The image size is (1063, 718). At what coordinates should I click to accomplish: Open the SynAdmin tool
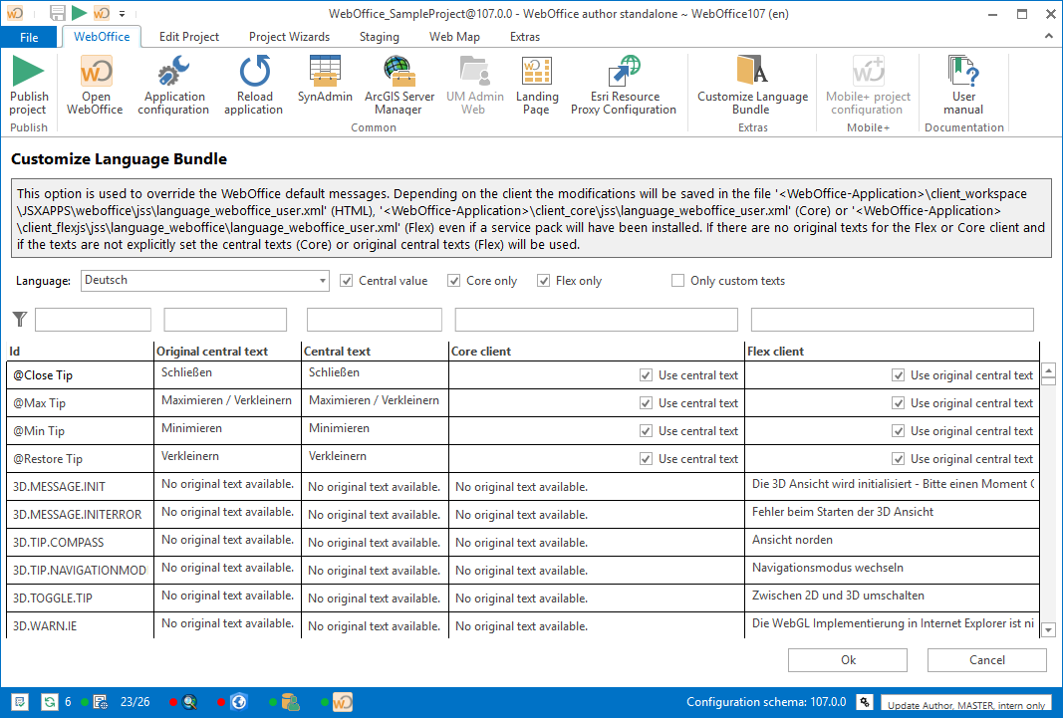pos(325,85)
